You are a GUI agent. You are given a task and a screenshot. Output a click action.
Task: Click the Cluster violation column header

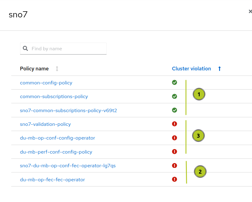191,69
